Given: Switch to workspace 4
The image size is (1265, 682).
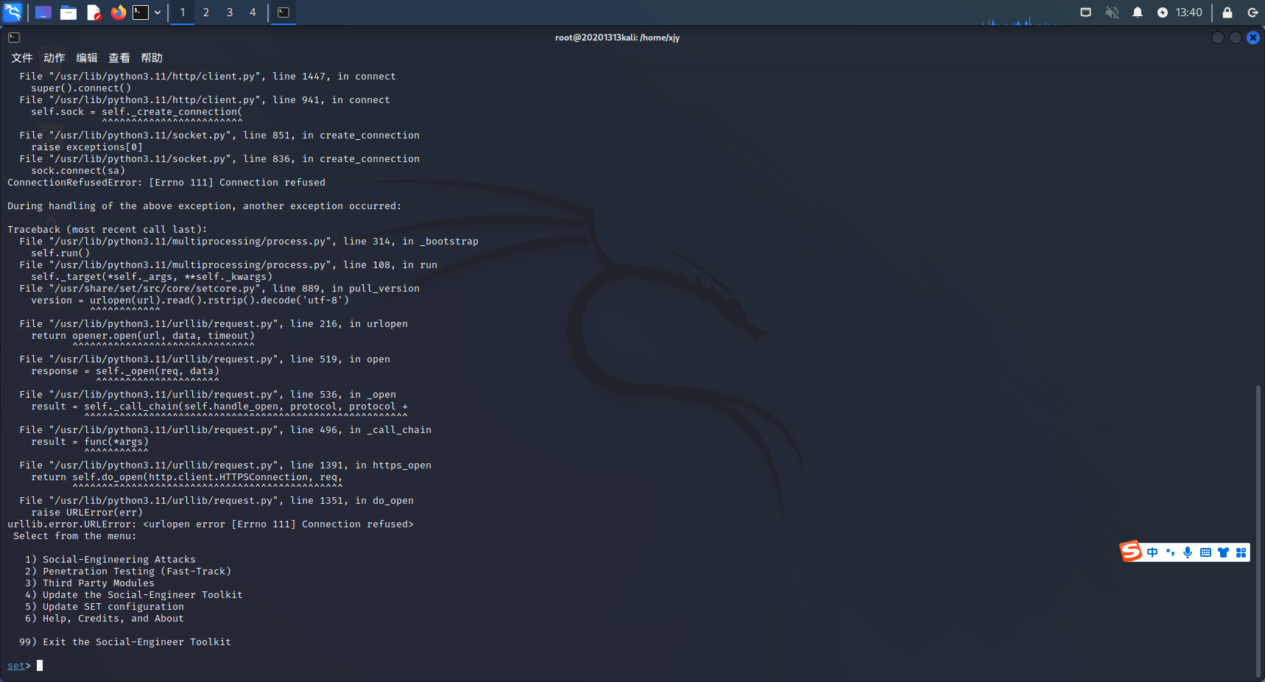Looking at the screenshot, I should 253,13.
